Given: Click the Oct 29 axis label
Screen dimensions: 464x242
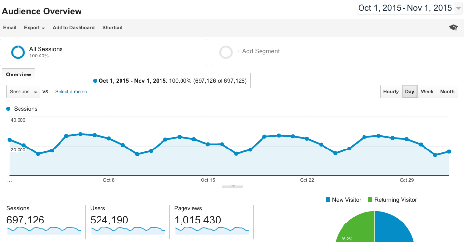Looking at the screenshot, I should point(406,180).
